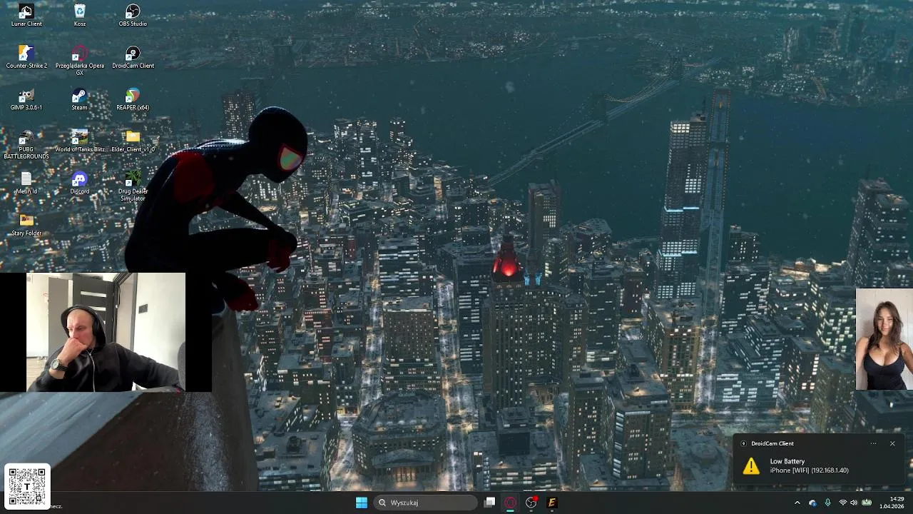Select the DroidCam Client desktop shortcut

[133, 57]
